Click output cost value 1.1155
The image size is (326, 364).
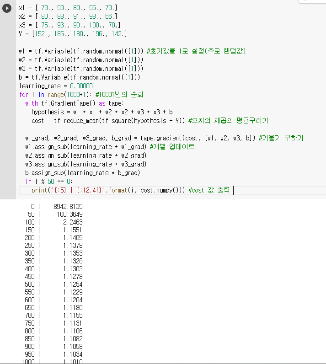coord(73,316)
